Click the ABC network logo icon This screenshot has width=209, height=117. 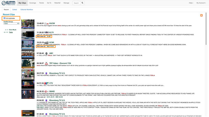tap(47, 53)
